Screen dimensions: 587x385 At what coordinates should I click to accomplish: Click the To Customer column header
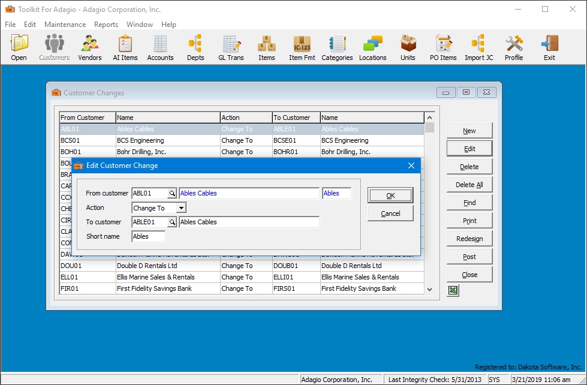296,118
